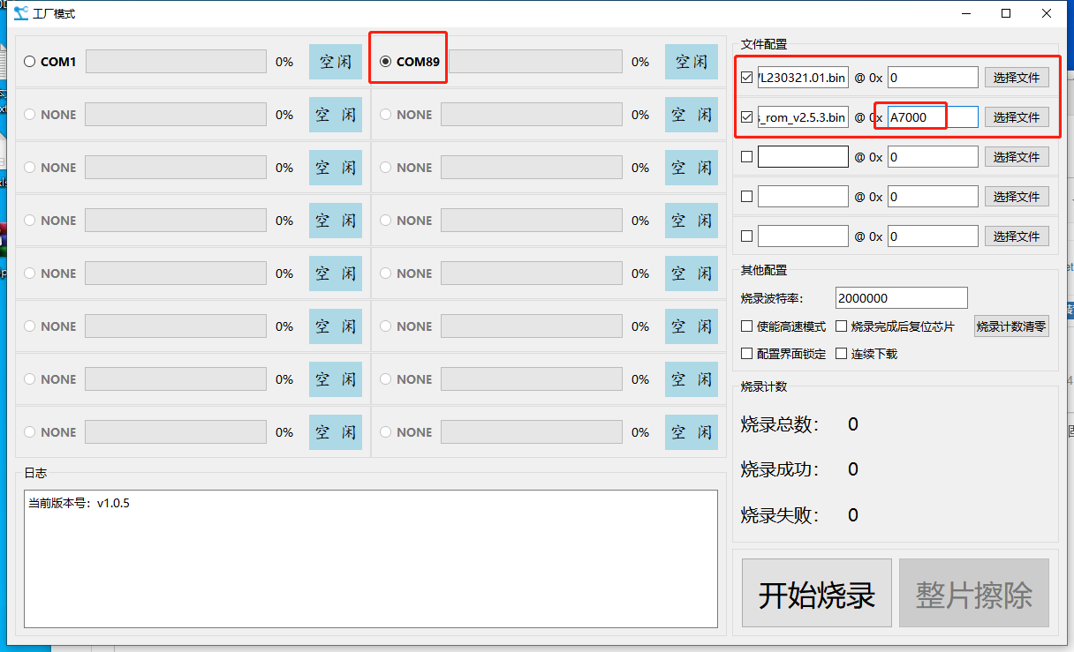Click the 开始烧录 button
This screenshot has width=1074, height=652.
click(x=816, y=595)
